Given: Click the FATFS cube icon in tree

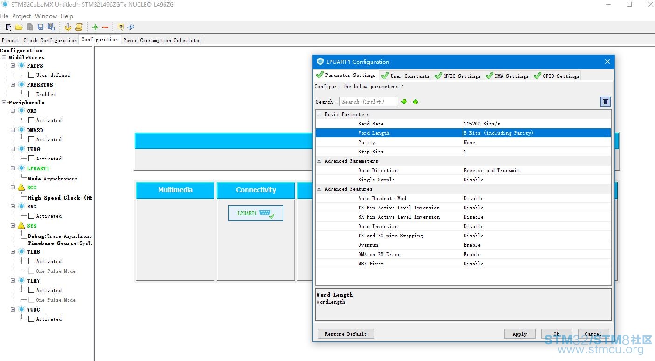Looking at the screenshot, I should click(21, 66).
